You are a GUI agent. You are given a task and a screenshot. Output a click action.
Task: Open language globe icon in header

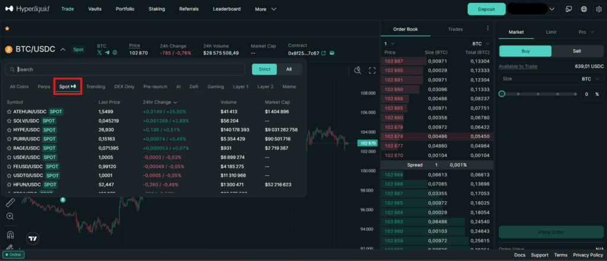(584, 9)
